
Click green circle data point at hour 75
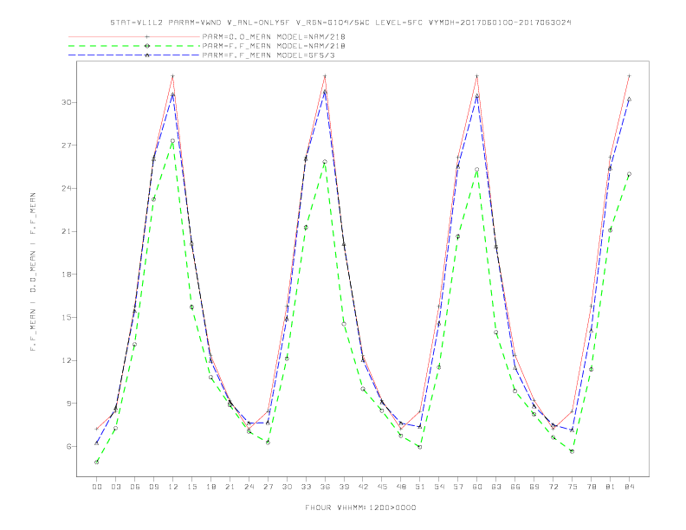pyautogui.click(x=573, y=451)
